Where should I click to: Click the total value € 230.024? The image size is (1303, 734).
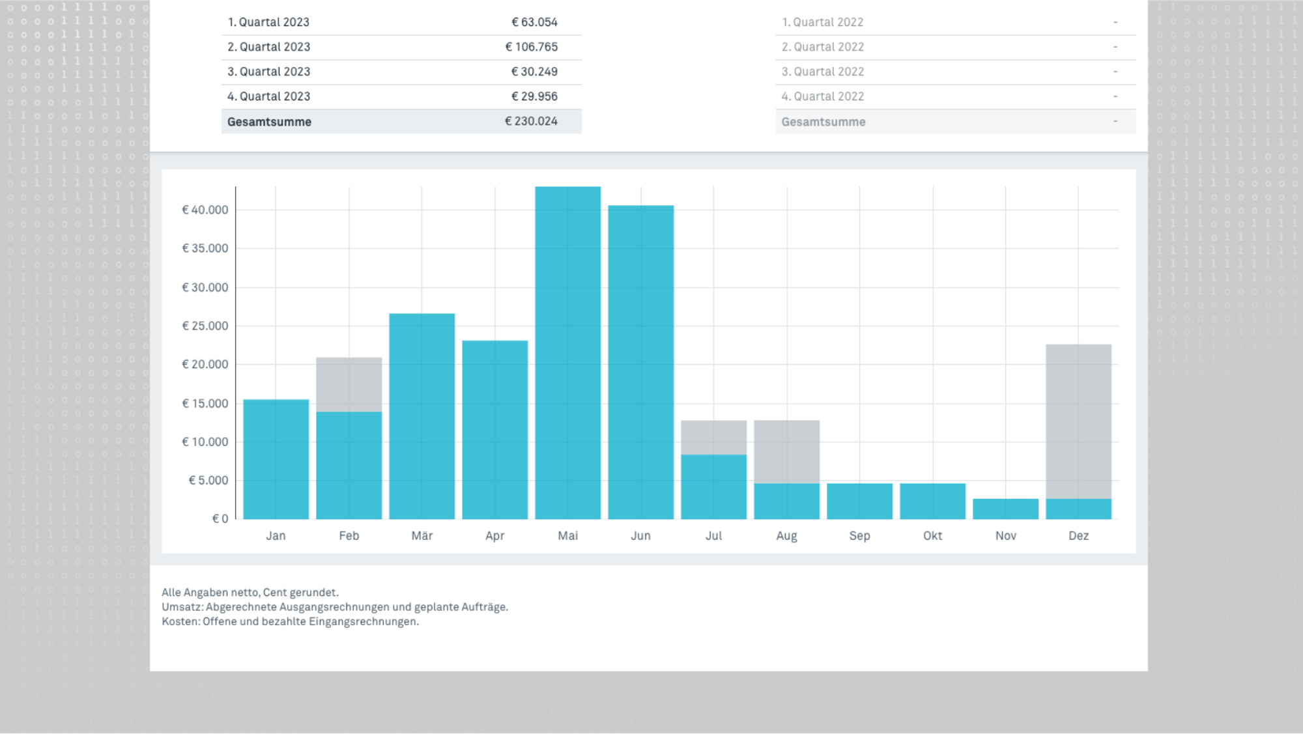(x=531, y=121)
